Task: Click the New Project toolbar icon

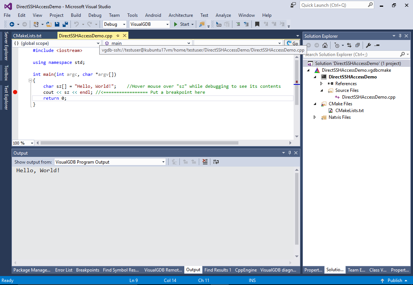Action: [x=36, y=24]
